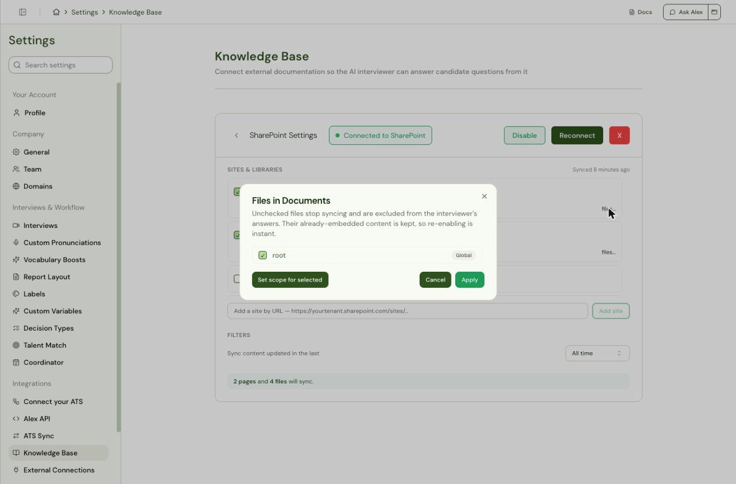
Task: Open Settings breadcrumb link
Action: 85,12
